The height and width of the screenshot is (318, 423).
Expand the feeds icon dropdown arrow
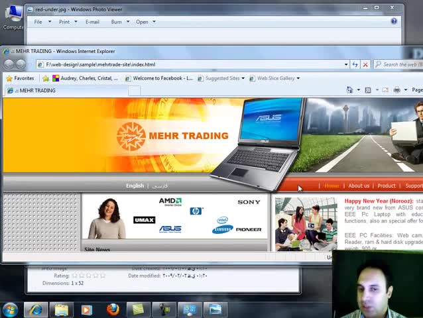click(x=377, y=89)
